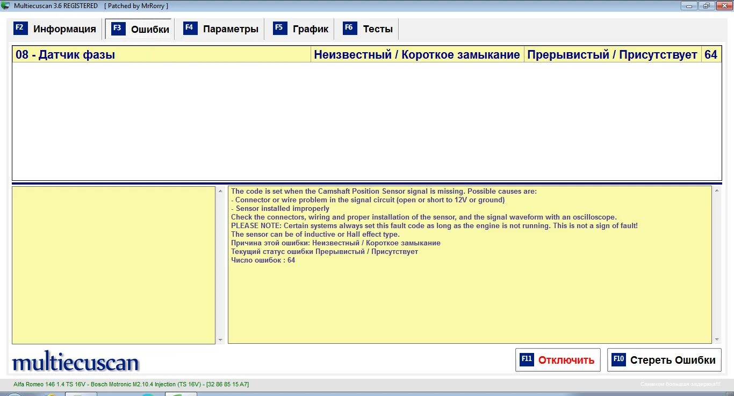Screen dimensions: 734x396
Task: Open the Информация tab
Action: [x=55, y=29]
